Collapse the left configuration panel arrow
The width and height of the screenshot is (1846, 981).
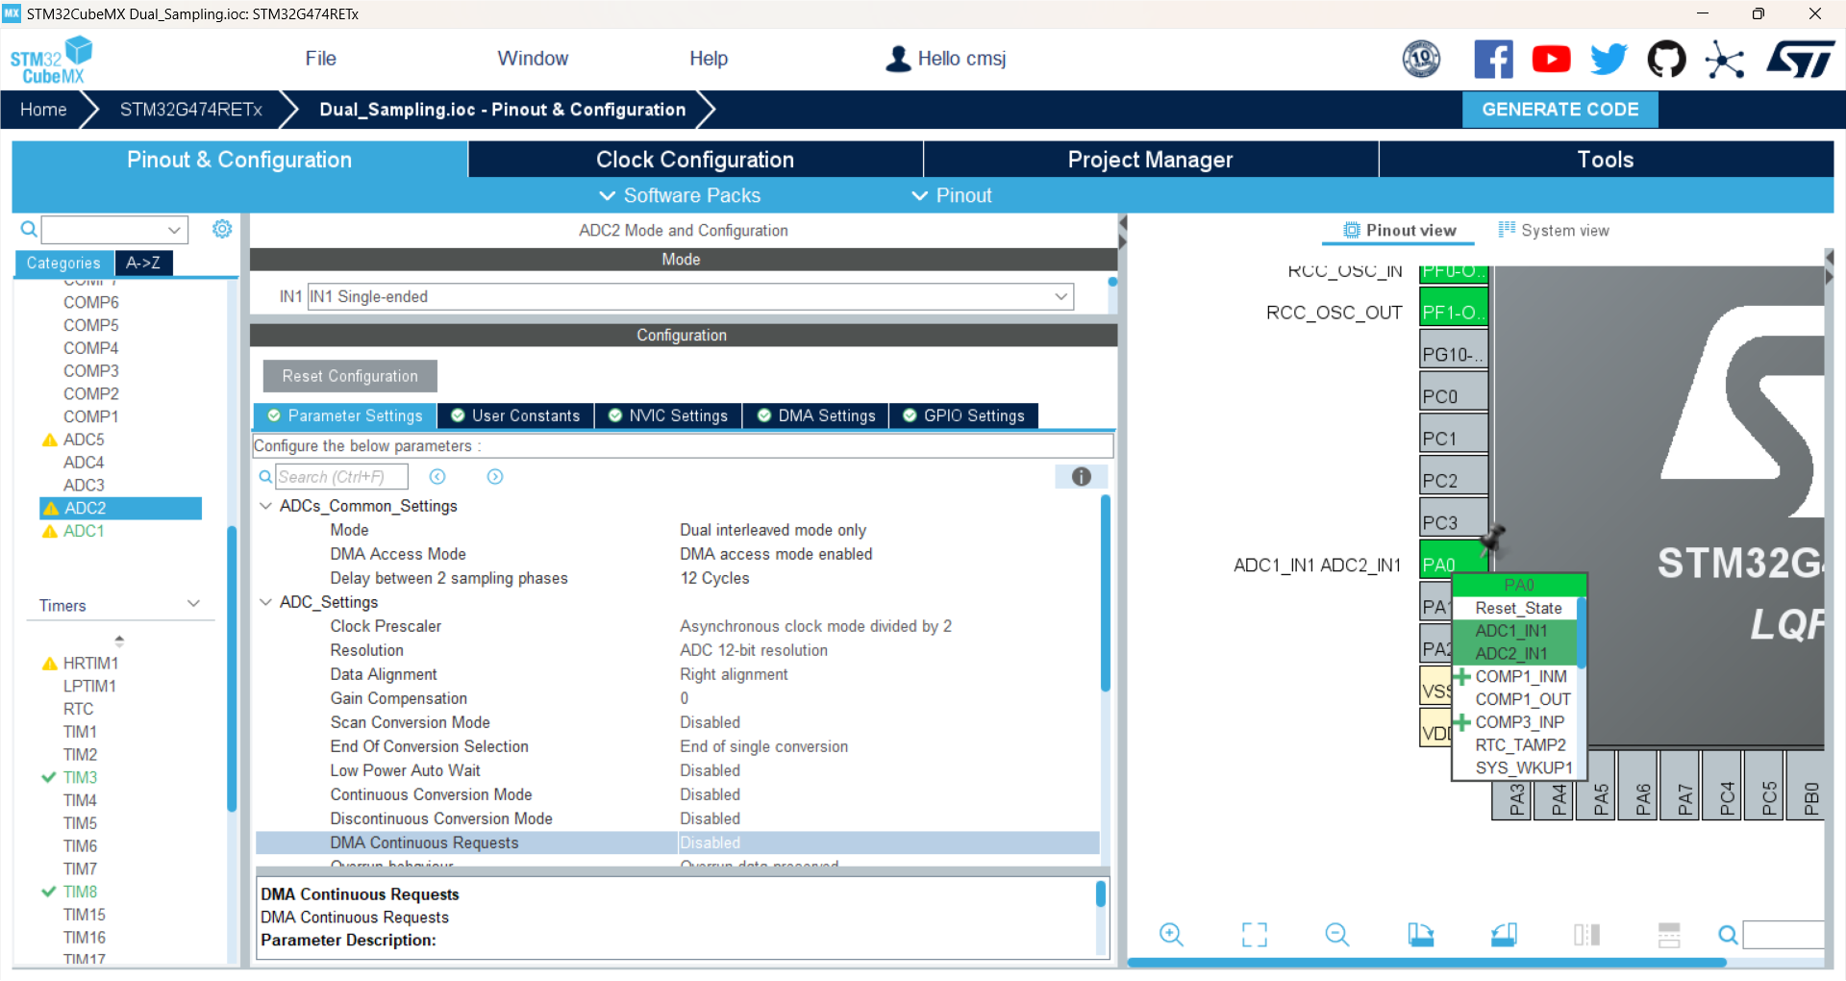[1122, 223]
